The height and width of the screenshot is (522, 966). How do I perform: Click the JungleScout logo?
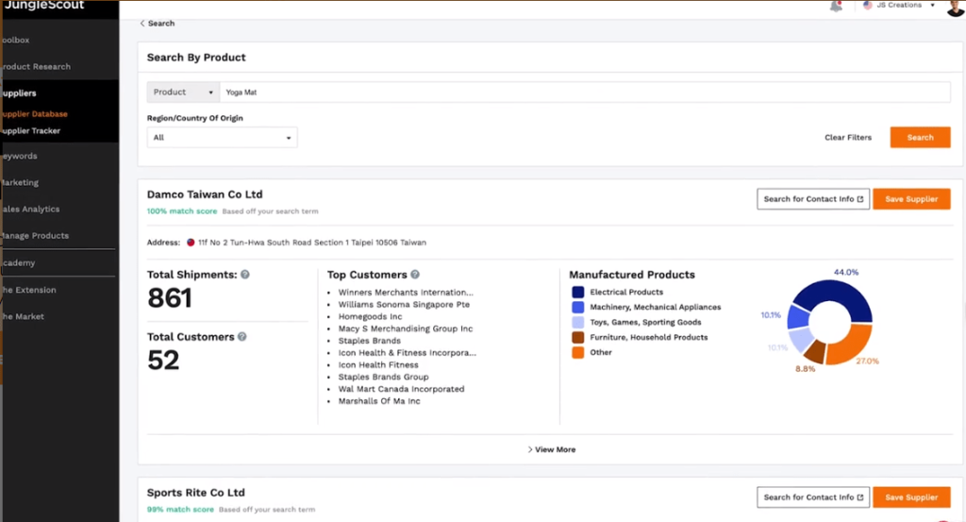43,6
